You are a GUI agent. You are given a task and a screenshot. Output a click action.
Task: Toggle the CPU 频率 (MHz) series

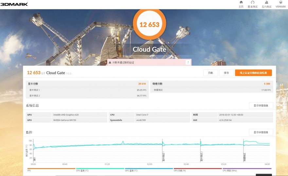click(x=247, y=169)
